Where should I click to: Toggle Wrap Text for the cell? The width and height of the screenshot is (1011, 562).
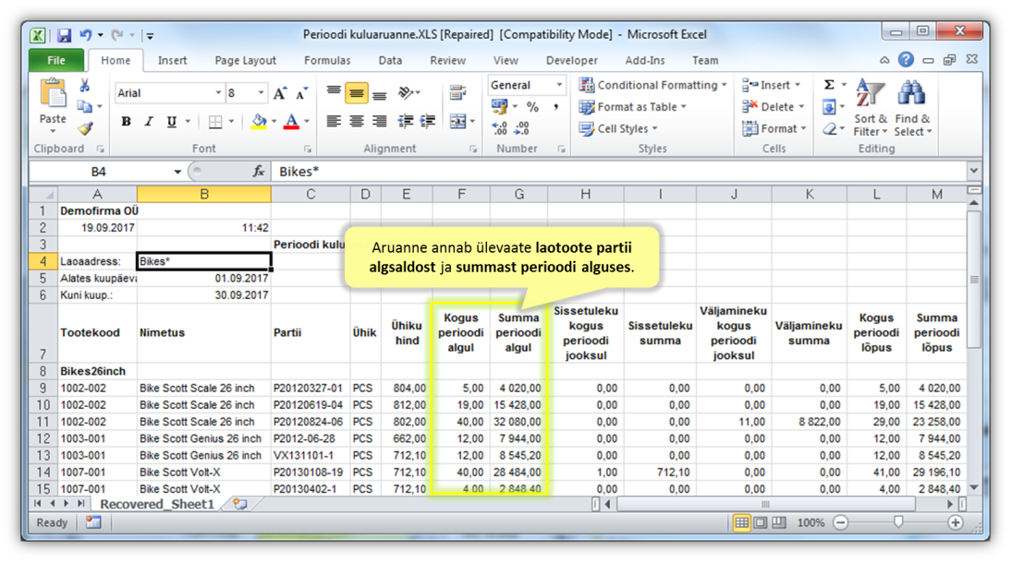tap(457, 92)
